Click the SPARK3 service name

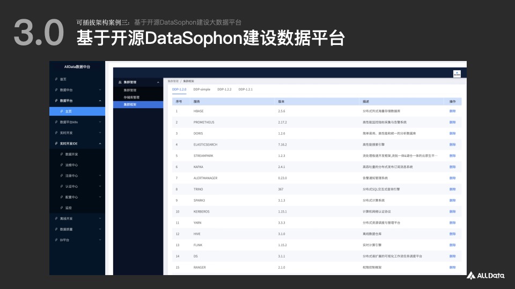pos(199,200)
